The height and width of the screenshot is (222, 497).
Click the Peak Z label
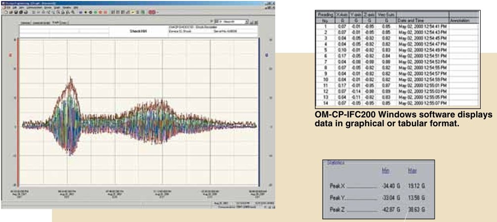(338, 210)
